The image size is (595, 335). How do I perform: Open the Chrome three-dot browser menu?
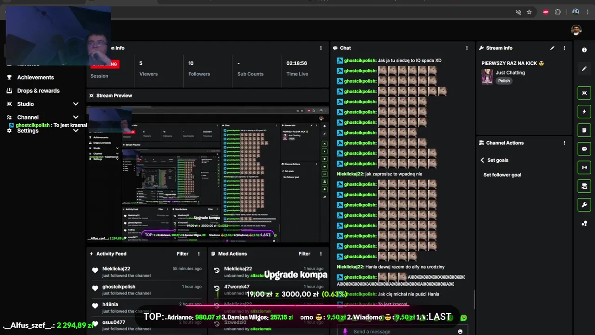point(588,12)
